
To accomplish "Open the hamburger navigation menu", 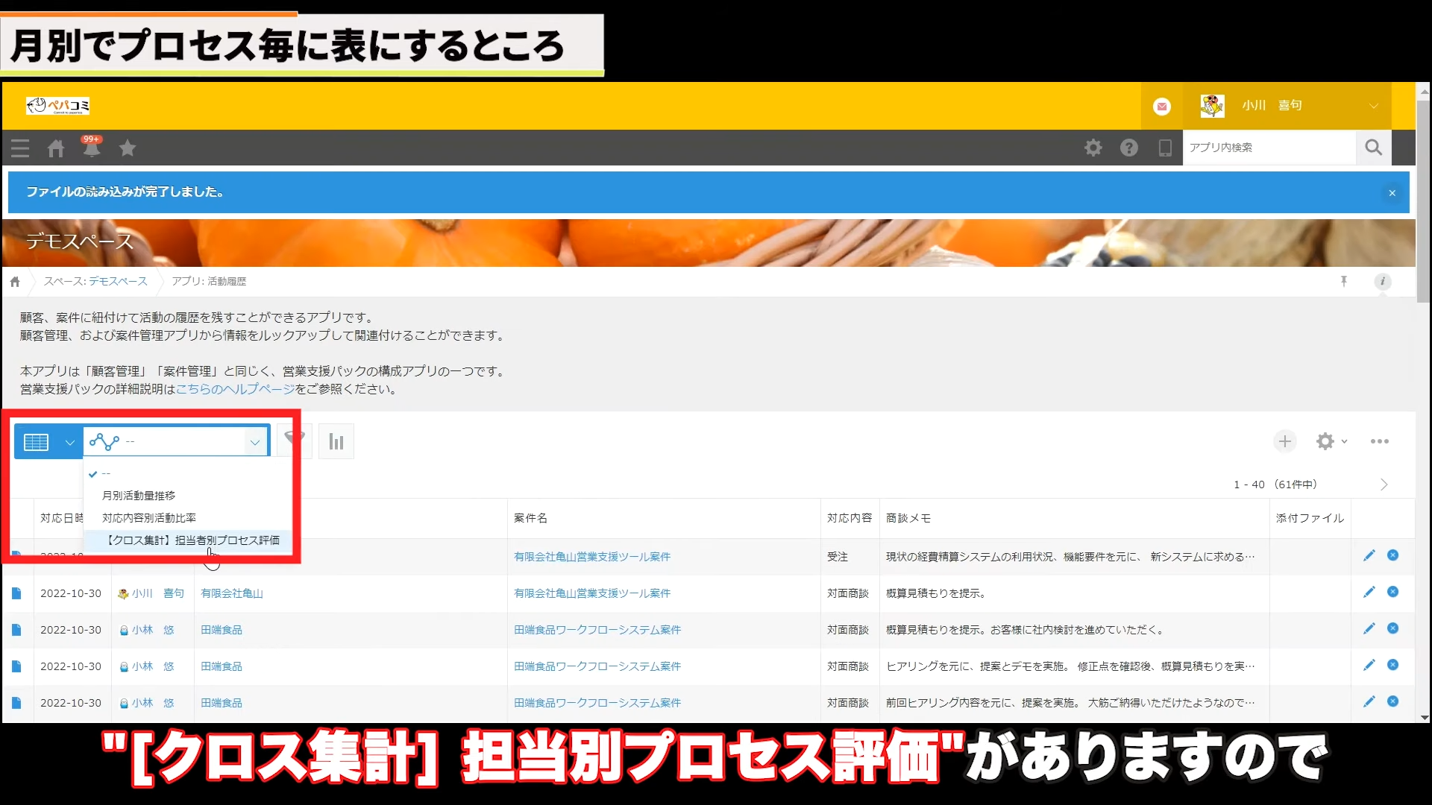I will [x=20, y=148].
